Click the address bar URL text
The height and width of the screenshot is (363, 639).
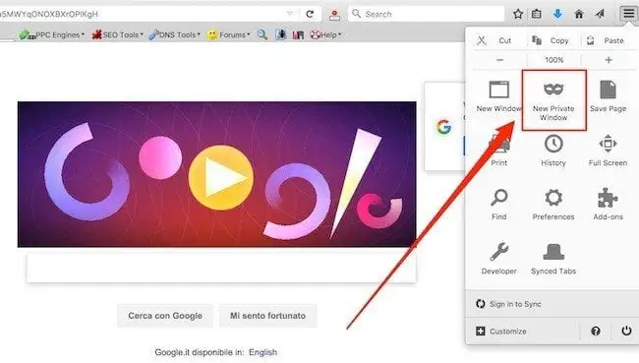pos(50,14)
